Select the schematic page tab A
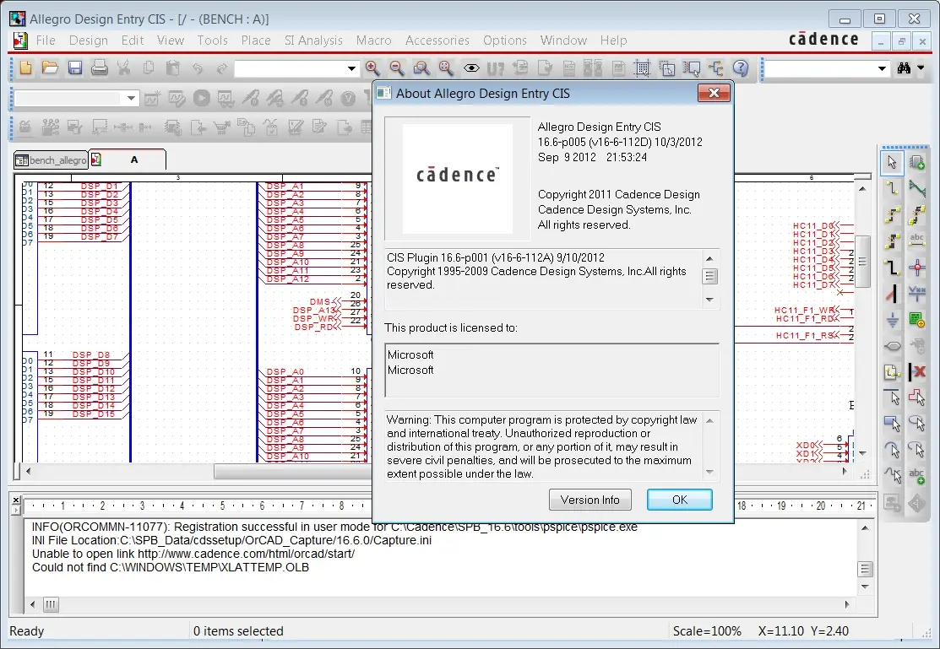This screenshot has width=940, height=649. 127,160
